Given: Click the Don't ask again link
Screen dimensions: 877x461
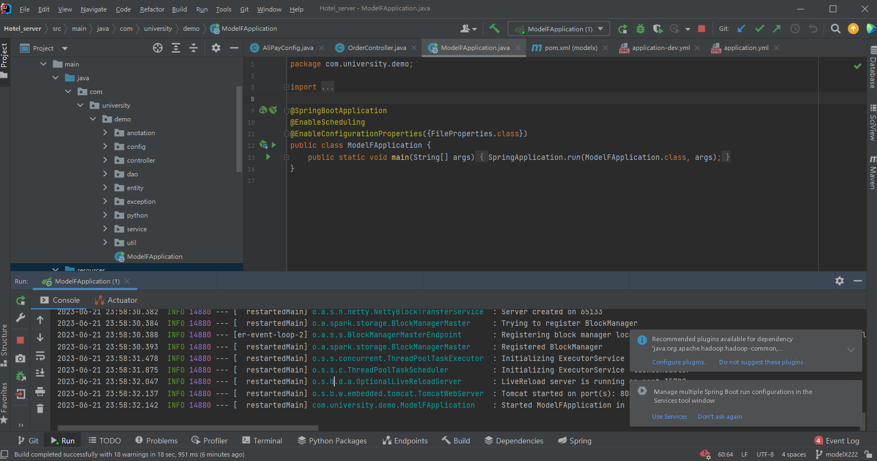Looking at the screenshot, I should 719,416.
